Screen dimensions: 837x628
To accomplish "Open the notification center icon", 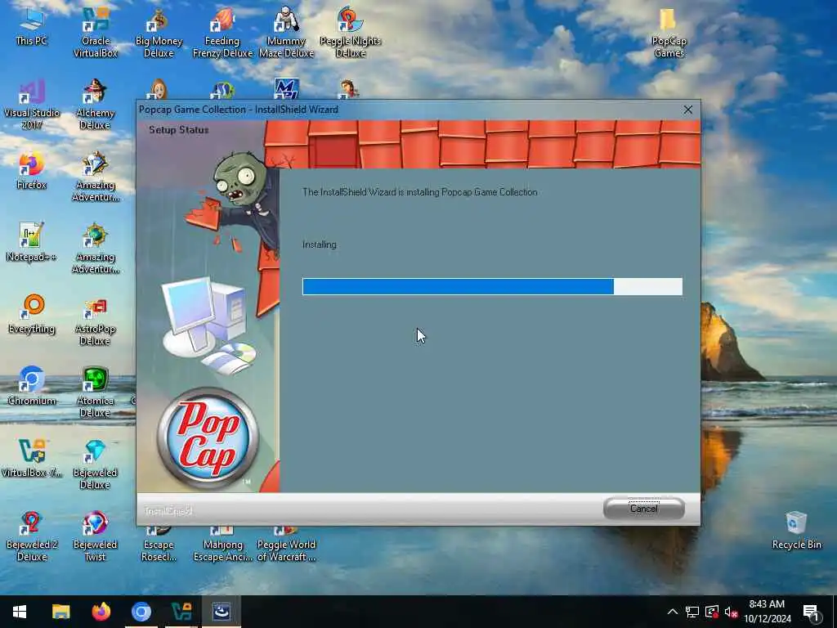I will [x=811, y=612].
